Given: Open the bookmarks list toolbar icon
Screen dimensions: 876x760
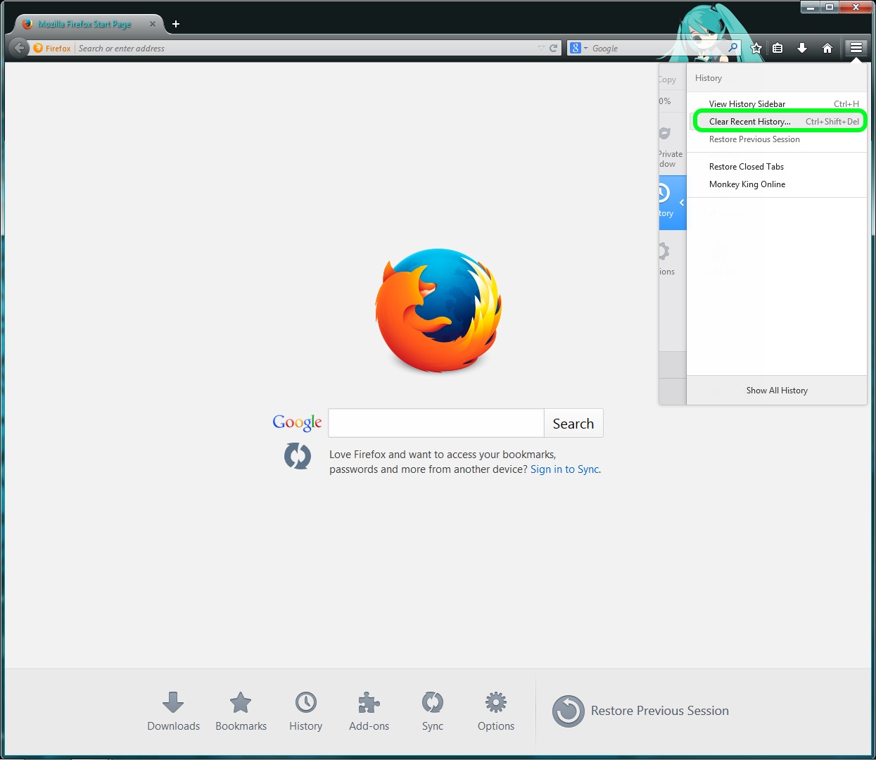Looking at the screenshot, I should (x=777, y=48).
